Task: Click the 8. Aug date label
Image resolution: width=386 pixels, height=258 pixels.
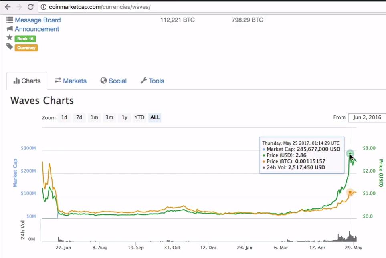Action: tap(99, 248)
